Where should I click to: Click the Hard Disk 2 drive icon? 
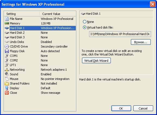coord(7,33)
